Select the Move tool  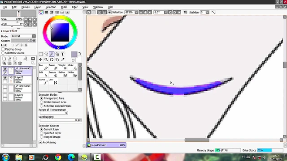(41, 59)
